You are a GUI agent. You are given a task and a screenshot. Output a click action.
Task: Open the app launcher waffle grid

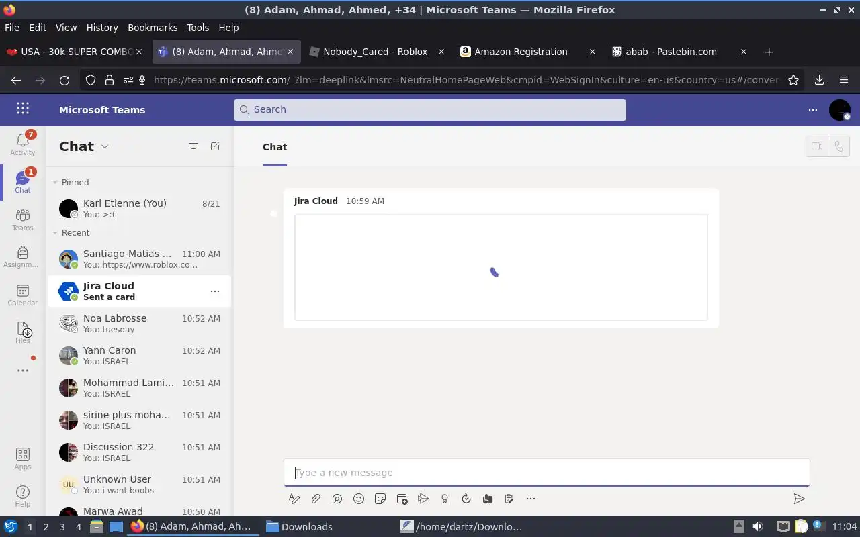(22, 109)
